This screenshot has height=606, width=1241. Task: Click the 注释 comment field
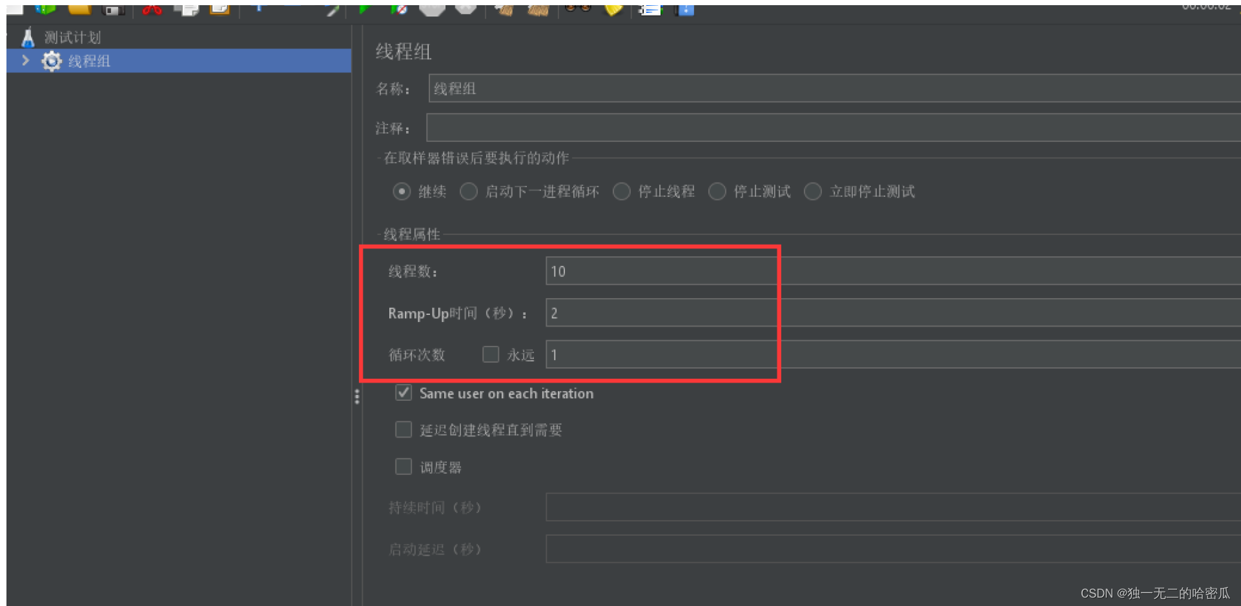point(833,128)
